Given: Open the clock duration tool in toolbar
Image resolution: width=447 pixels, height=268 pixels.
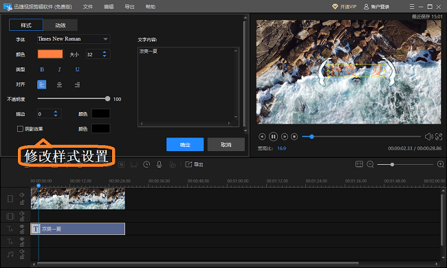Looking at the screenshot, I should pos(146,164).
